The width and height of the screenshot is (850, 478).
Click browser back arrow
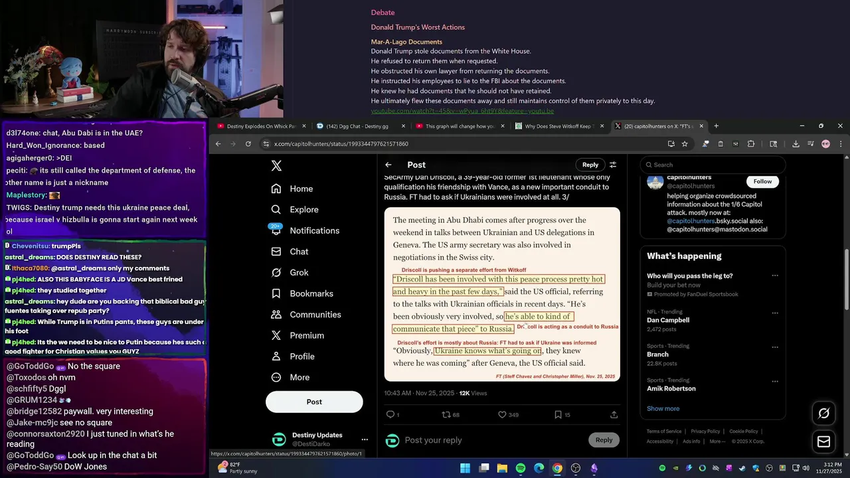tap(218, 144)
